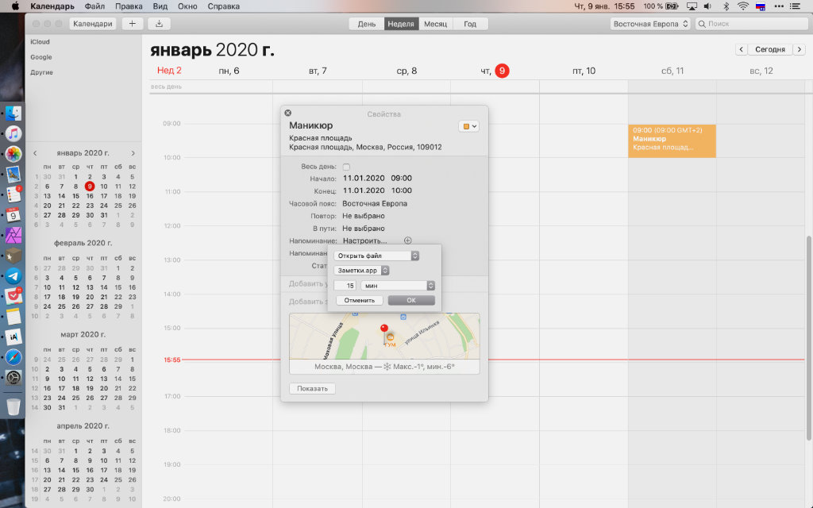
Task: Open the Заметки.app file dropdown
Action: tap(361, 271)
